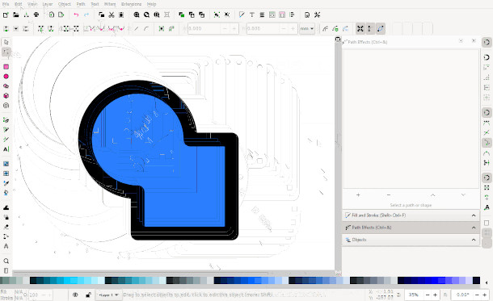Select the Selector arrow tool
Screen dimensions: 493x301
[x=6, y=42]
